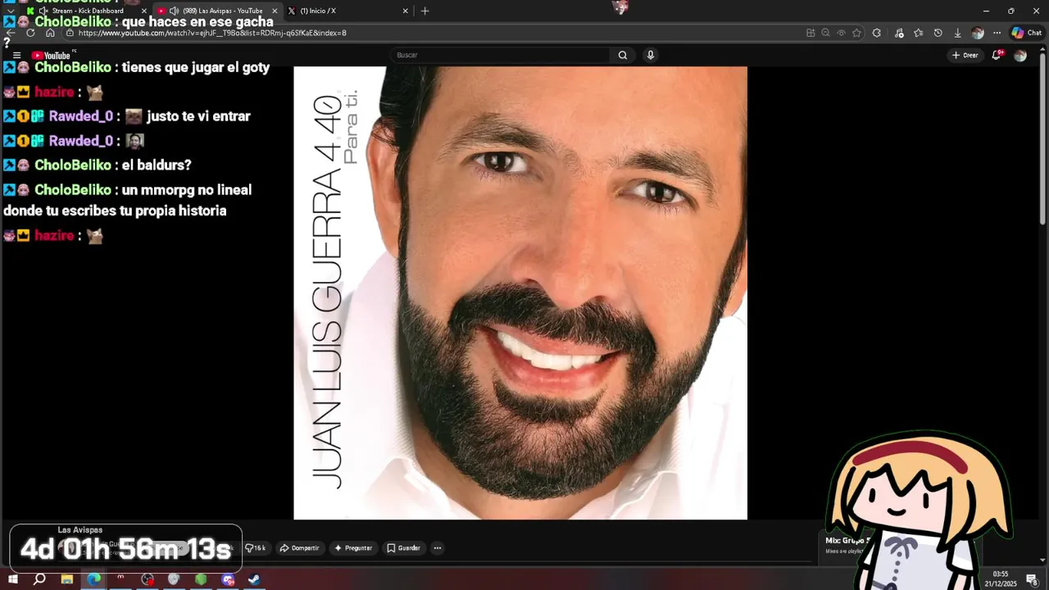
Task: Open the browser extensions icon
Action: [x=877, y=33]
